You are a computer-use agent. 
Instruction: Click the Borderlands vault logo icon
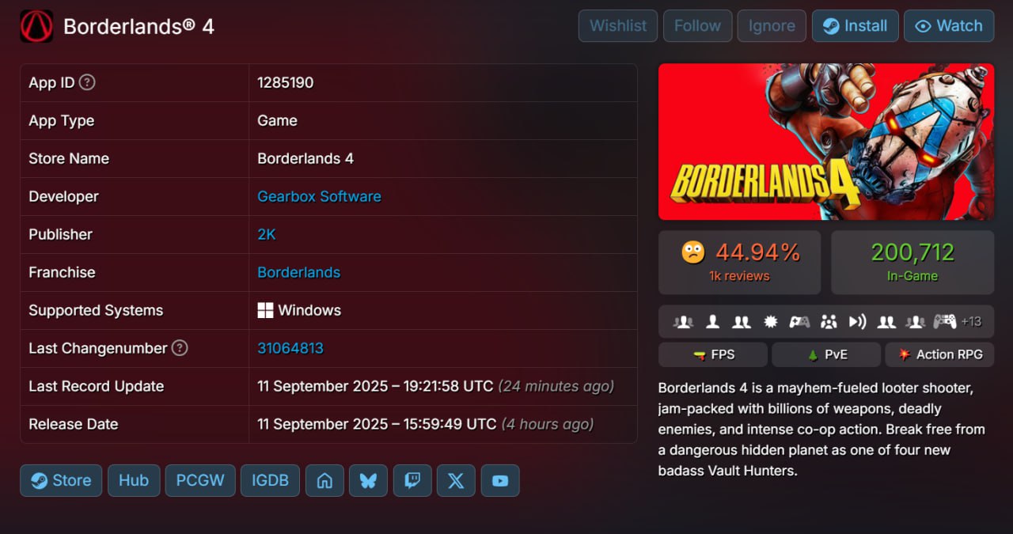coord(36,26)
